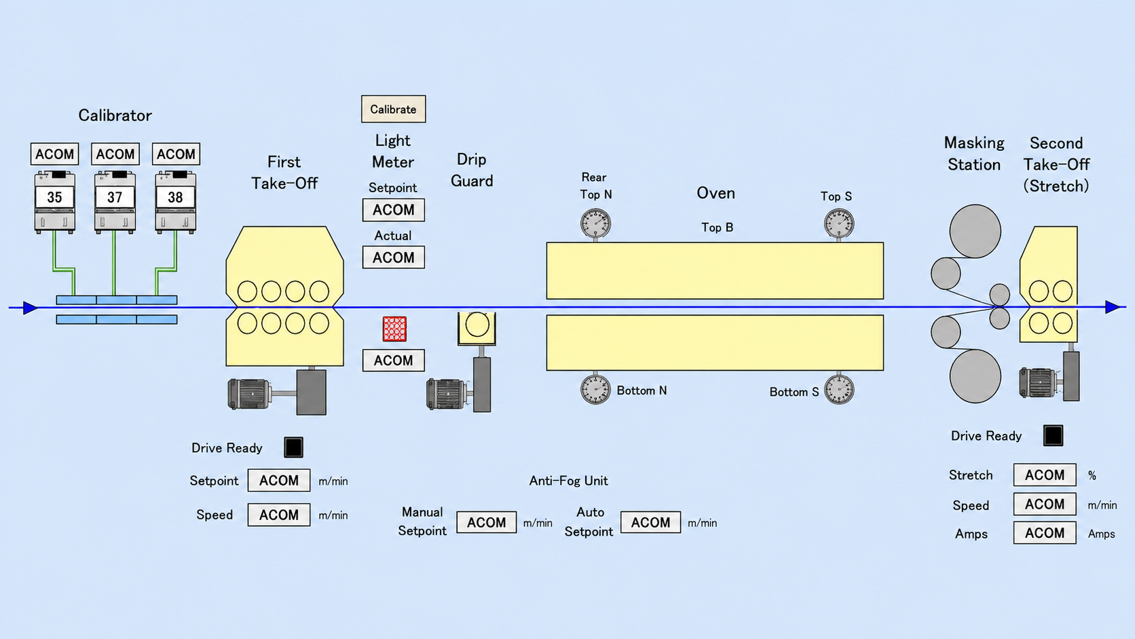
Task: Click the 'Top B' label
Action: coord(717,227)
